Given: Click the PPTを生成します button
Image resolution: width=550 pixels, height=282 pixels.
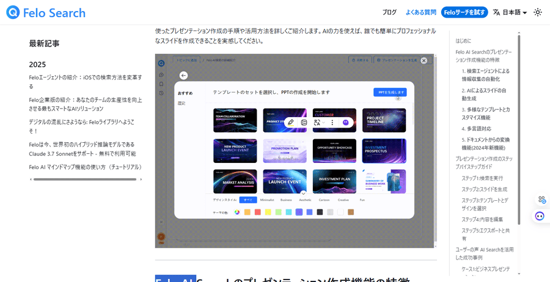Looking at the screenshot, I should click(390, 92).
